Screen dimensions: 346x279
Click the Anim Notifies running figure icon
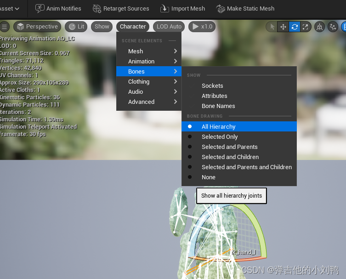[x=40, y=9]
